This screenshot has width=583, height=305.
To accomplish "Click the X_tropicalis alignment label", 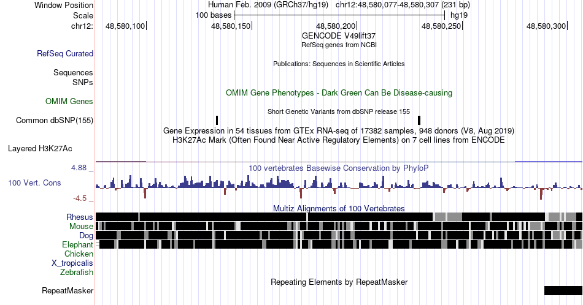I will 72,263.
